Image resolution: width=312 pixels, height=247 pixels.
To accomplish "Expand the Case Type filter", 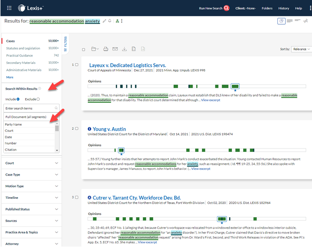I will [x=32, y=175].
